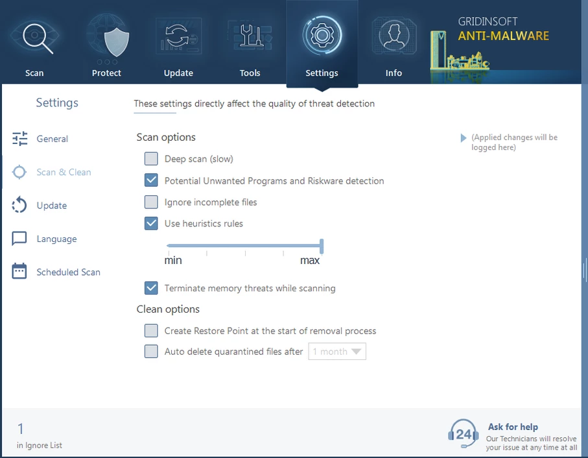Click the Language speech bubble icon

[20, 239]
